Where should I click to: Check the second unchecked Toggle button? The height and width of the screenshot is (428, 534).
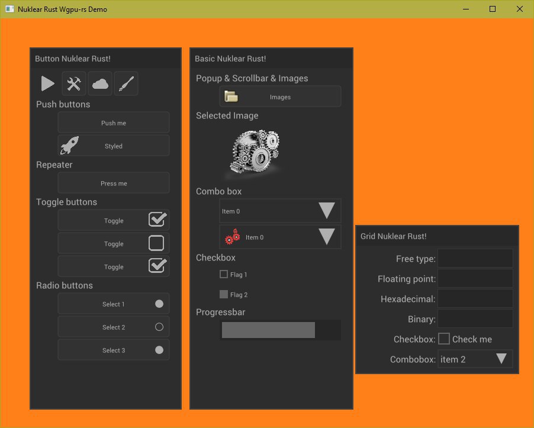114,243
